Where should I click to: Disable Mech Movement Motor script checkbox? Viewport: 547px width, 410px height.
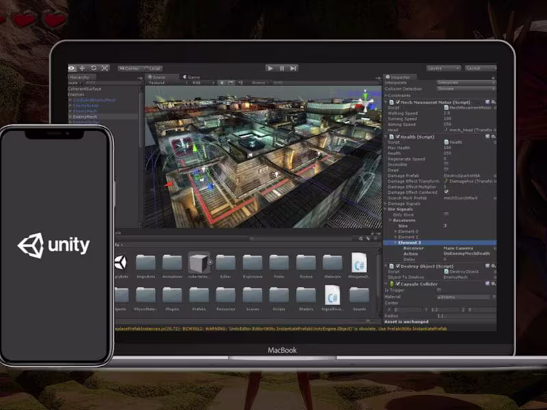(x=398, y=102)
